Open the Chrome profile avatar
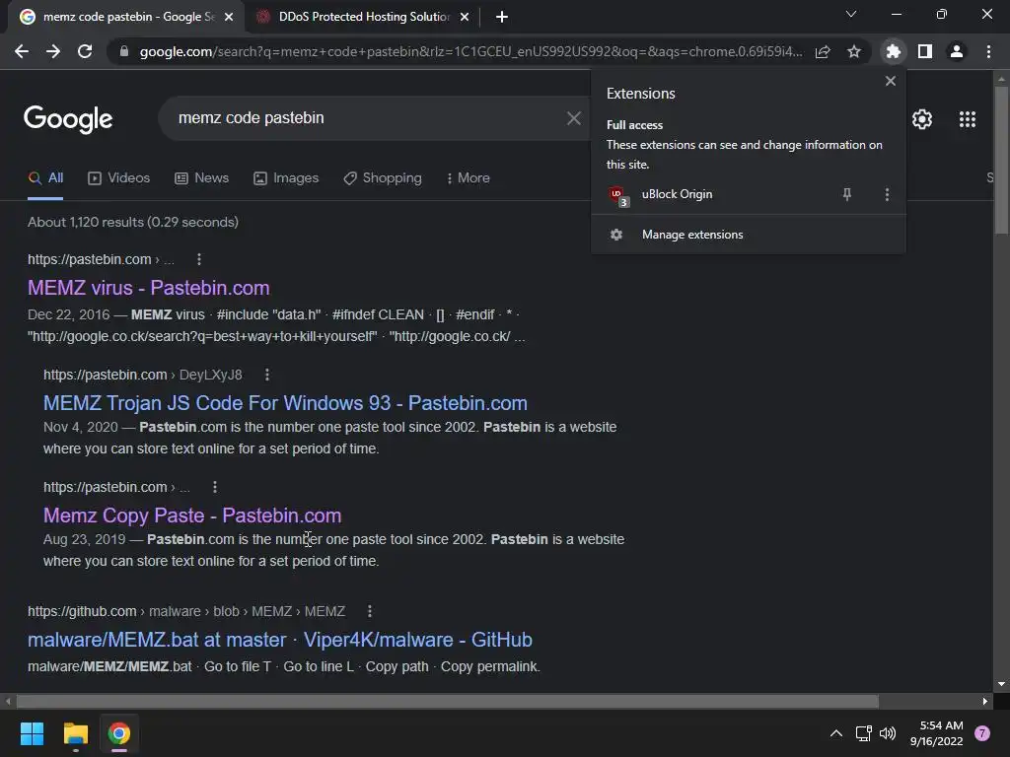This screenshot has width=1010, height=757. 957,51
